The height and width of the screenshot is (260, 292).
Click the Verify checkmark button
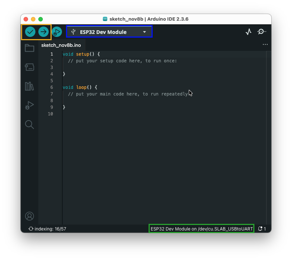[x=30, y=32]
